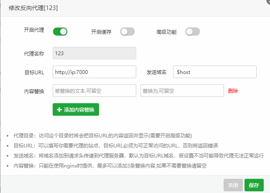
Task: Turn off the 开启代理 toggle
Action: click(60, 32)
